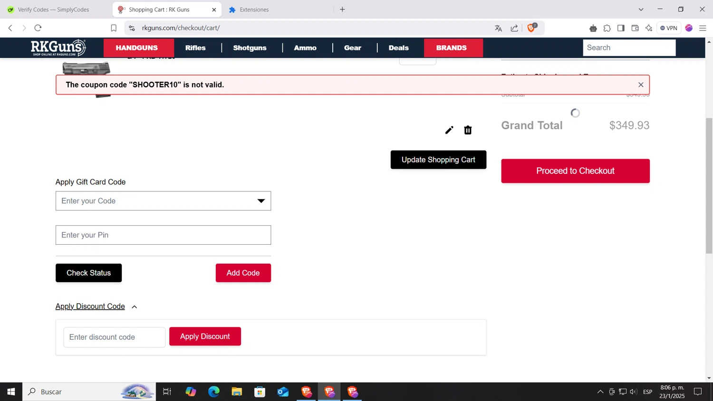Open the Ammo menu
Viewport: 713px width, 401px height.
click(305, 48)
